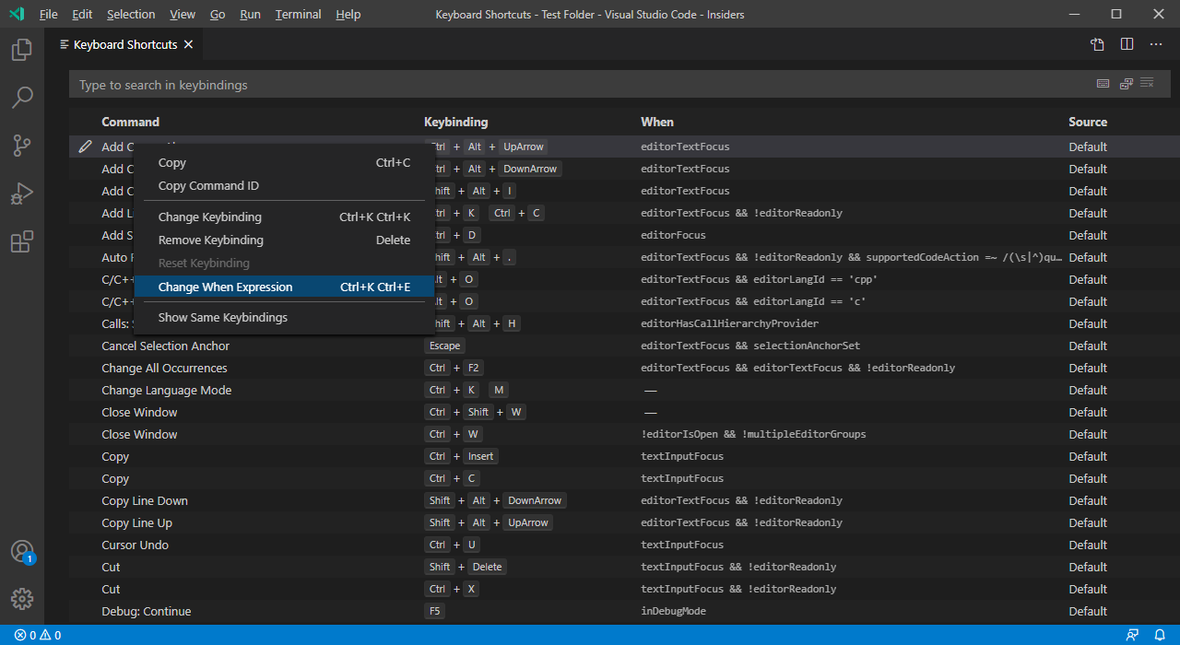Open the Extensions view

pyautogui.click(x=22, y=241)
